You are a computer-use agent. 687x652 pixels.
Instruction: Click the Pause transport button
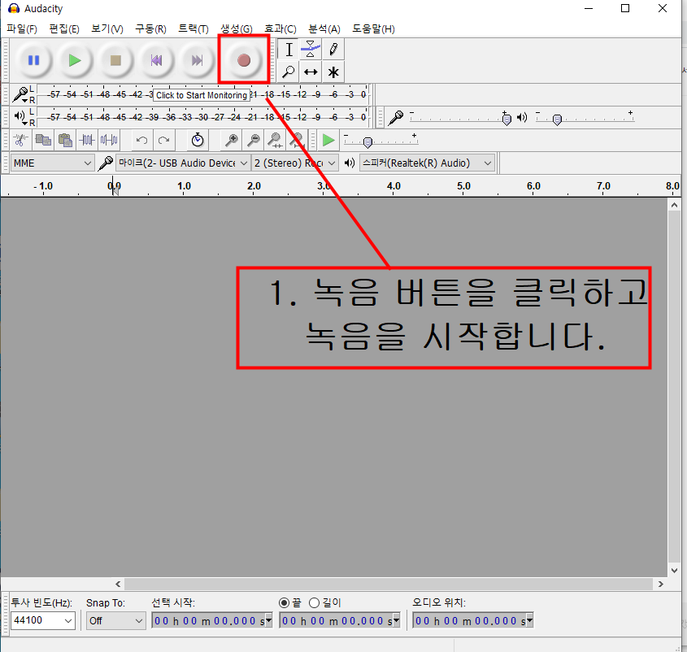[33, 60]
